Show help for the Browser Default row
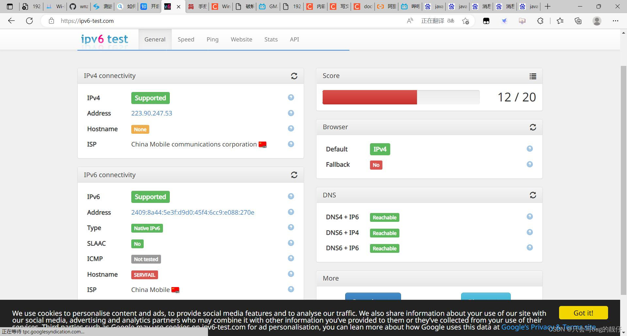627x336 pixels. [x=530, y=149]
